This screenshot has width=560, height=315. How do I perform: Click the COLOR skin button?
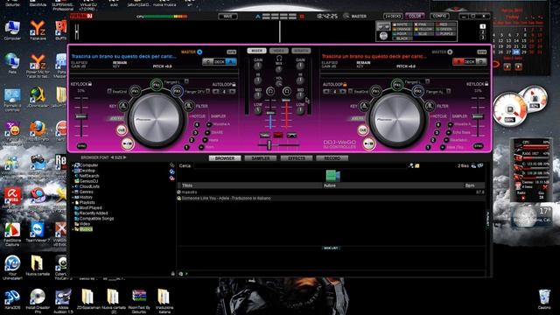click(415, 16)
